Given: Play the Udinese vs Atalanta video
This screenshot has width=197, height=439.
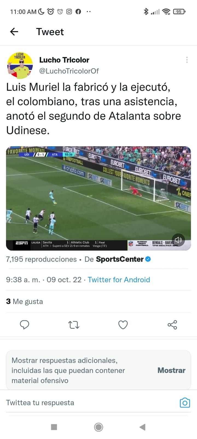Looking at the screenshot, I should point(99,198).
